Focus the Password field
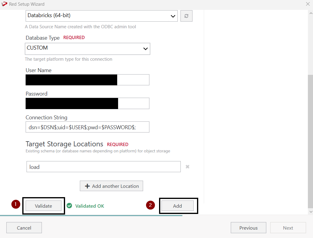 (x=87, y=103)
